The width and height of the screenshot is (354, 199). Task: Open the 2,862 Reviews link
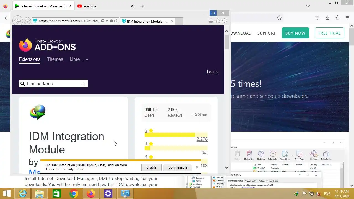click(175, 112)
